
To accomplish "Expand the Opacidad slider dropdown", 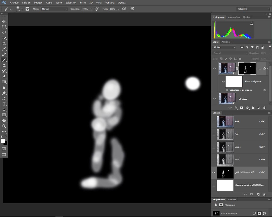I will [91, 9].
